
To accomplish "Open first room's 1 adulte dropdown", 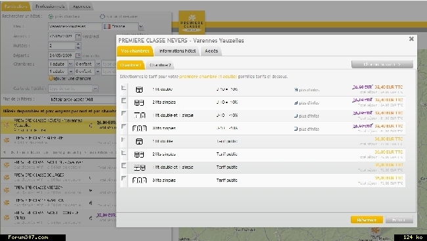I will (x=70, y=64).
